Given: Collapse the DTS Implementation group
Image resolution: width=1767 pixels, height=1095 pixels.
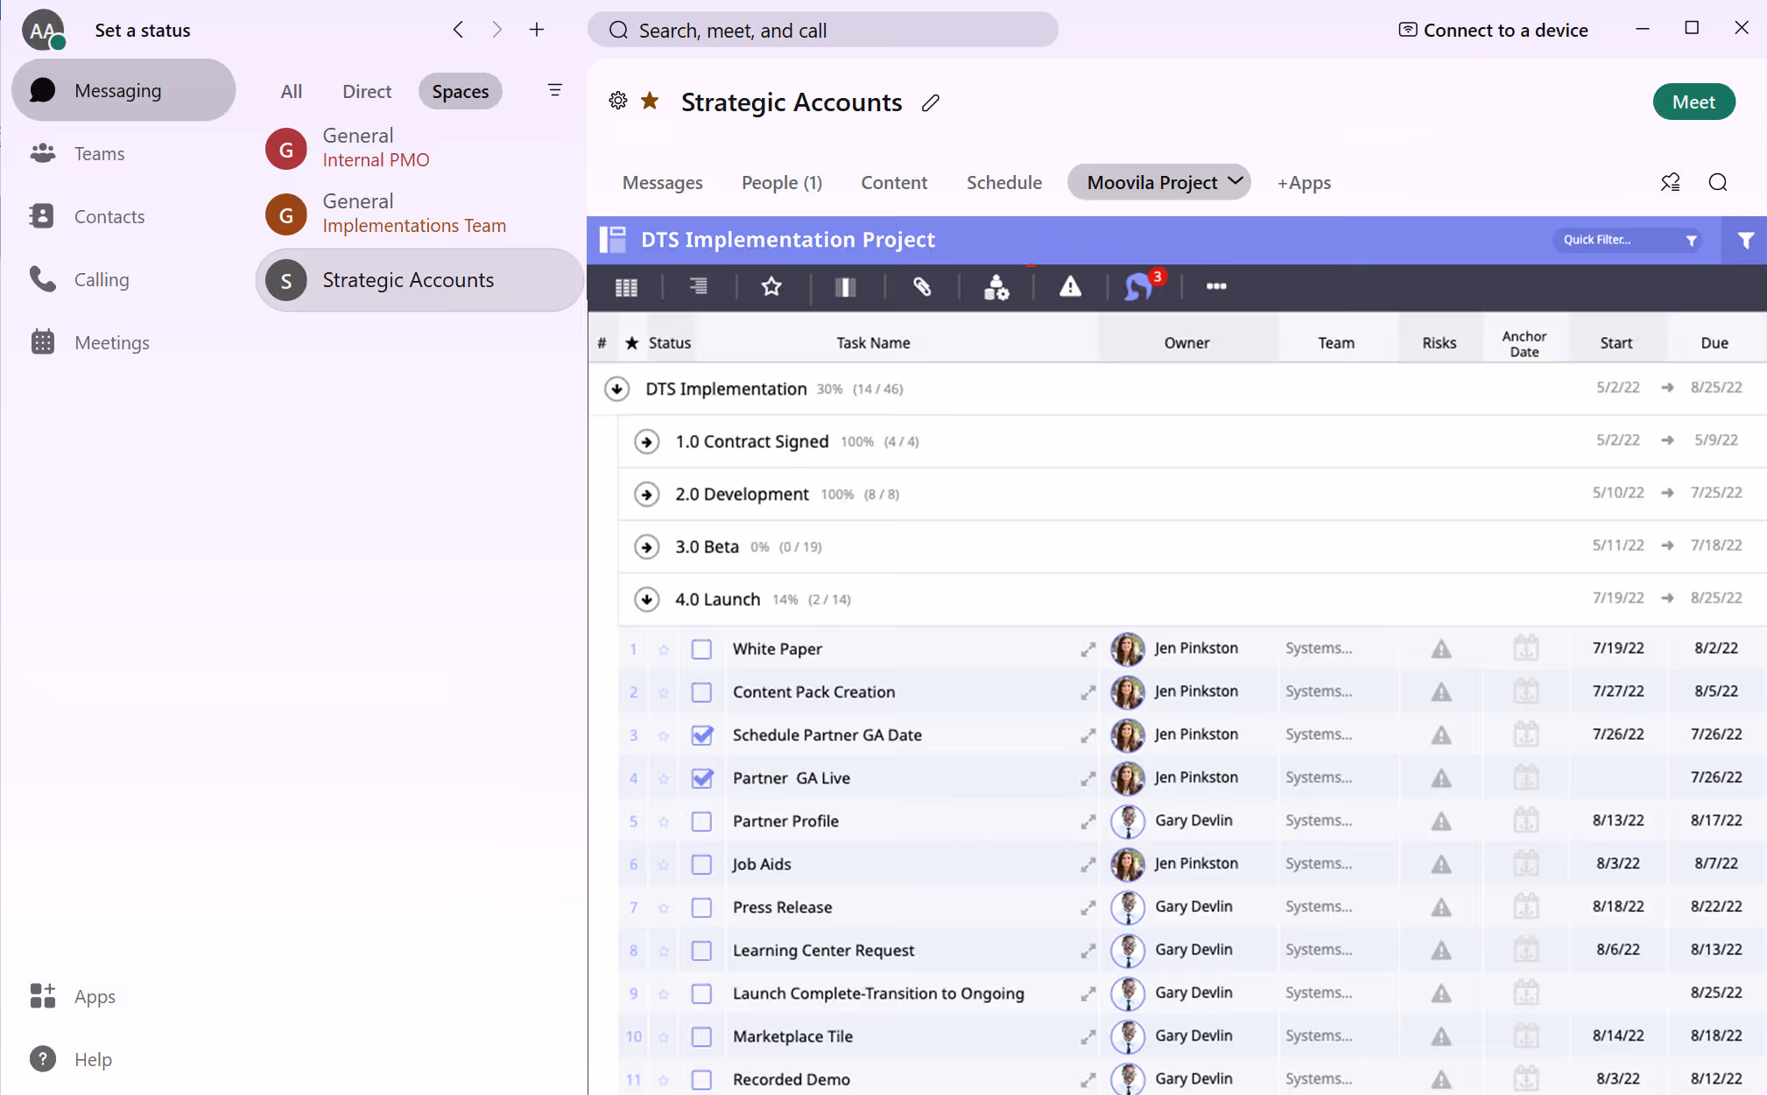Looking at the screenshot, I should (x=617, y=389).
